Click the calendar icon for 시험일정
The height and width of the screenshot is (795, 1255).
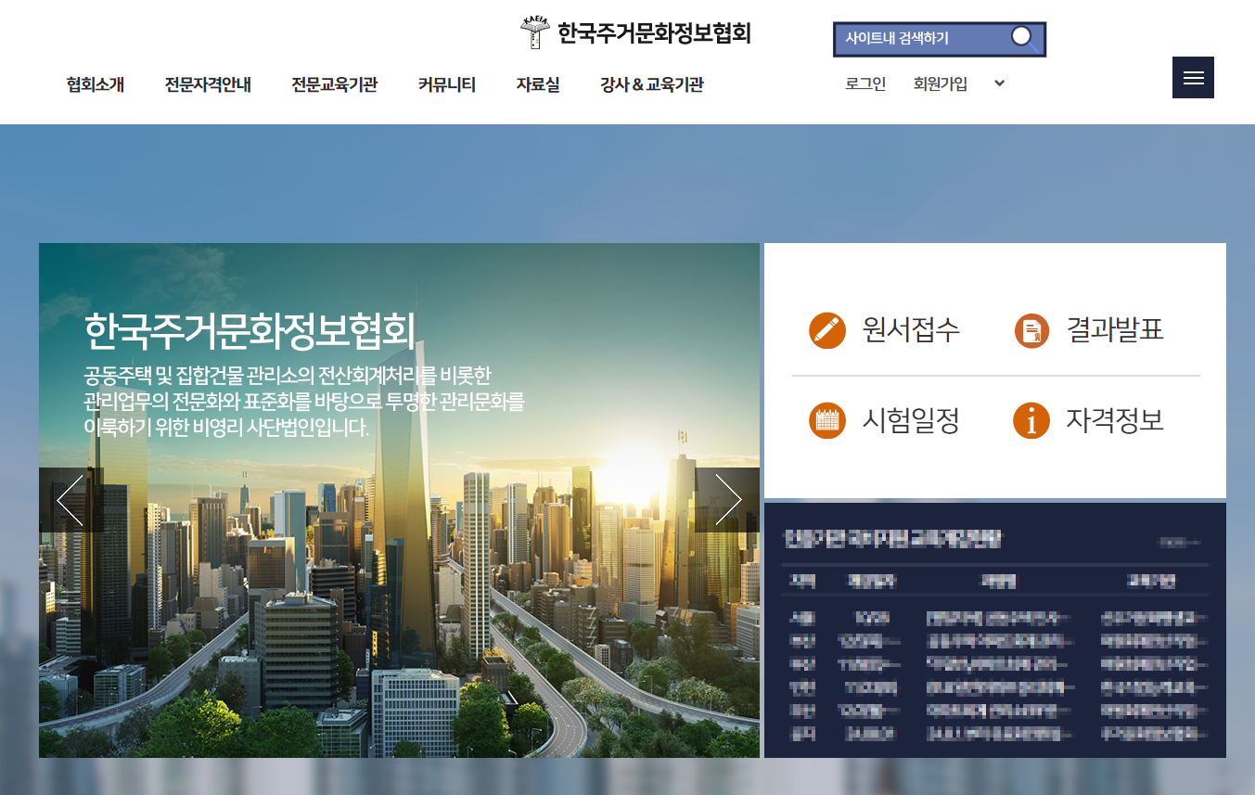tap(826, 421)
